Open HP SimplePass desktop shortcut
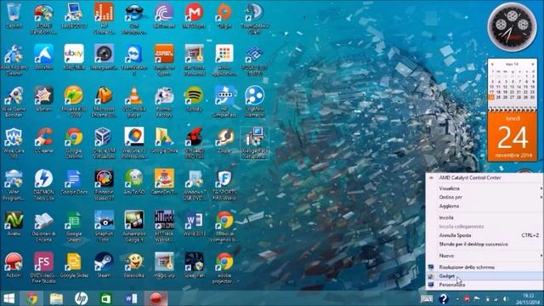This screenshot has width=544, height=306. coord(224,101)
